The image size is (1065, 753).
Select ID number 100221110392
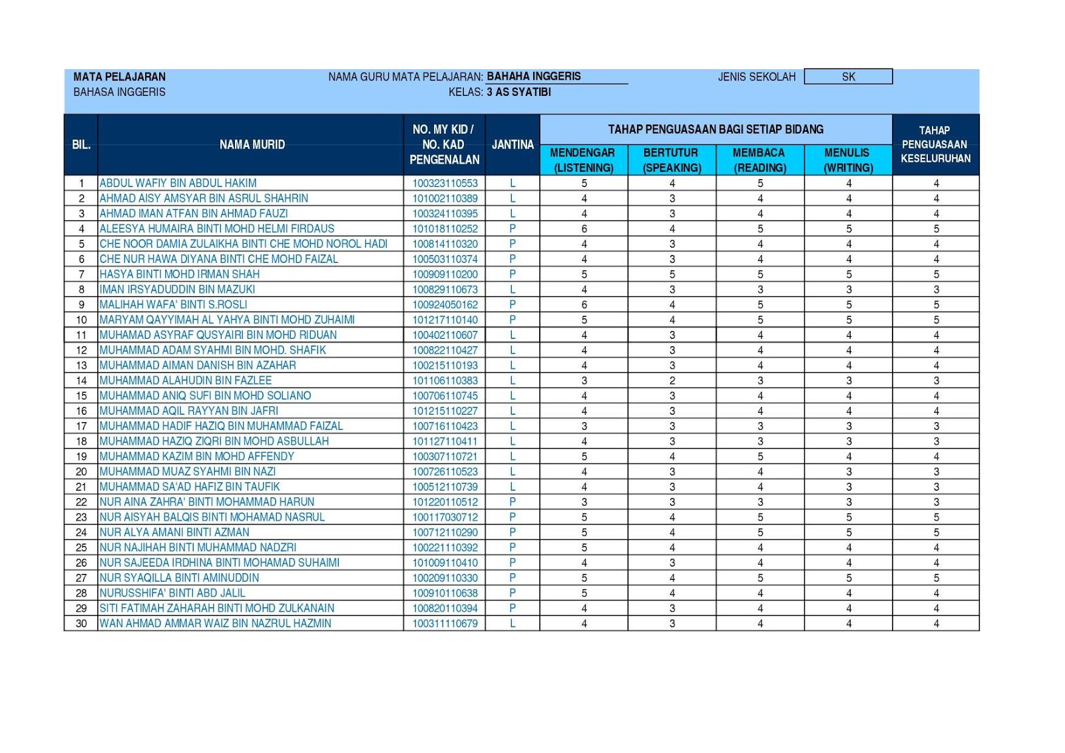coord(445,547)
